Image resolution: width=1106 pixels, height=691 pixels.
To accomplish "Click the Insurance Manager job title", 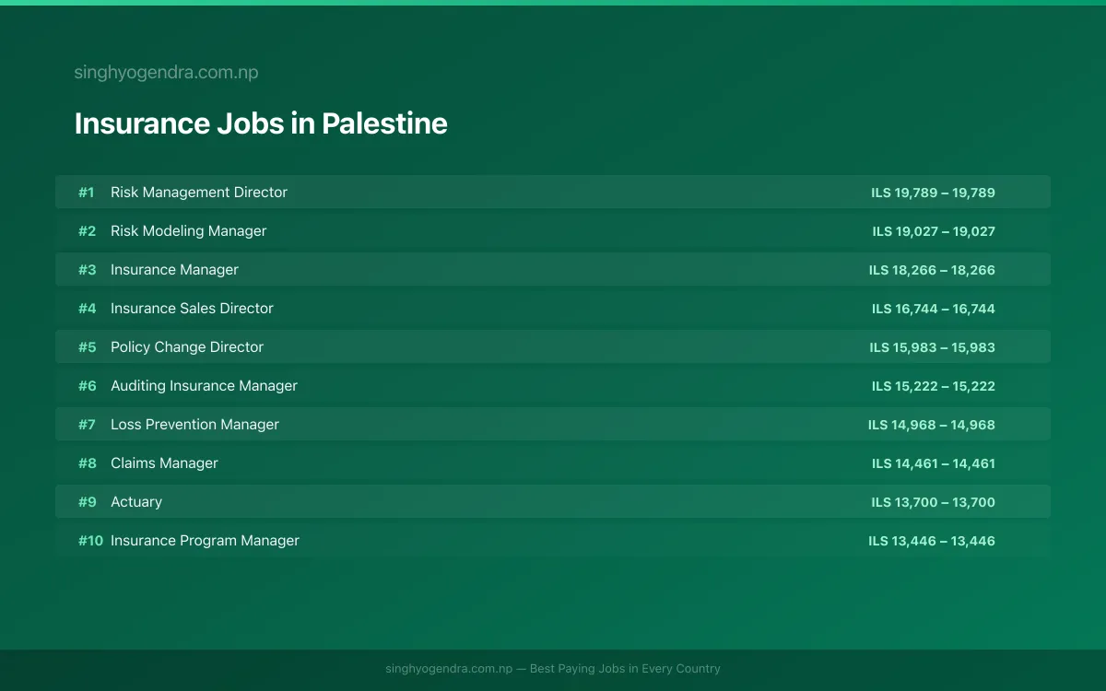I will [174, 270].
